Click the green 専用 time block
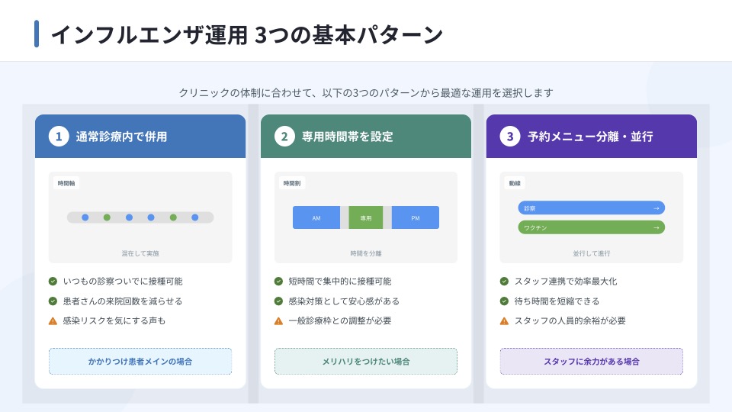Image resolution: width=732 pixels, height=412 pixels. [366, 218]
